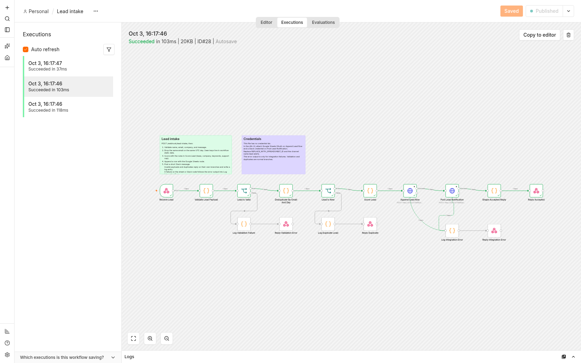
Task: Open settings gear in sidebar
Action: pos(7,355)
